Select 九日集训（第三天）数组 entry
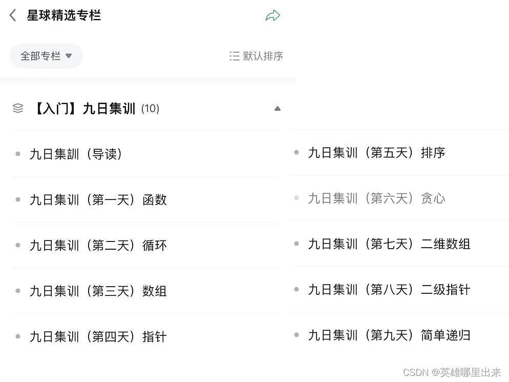This screenshot has height=382, width=509. coord(98,291)
